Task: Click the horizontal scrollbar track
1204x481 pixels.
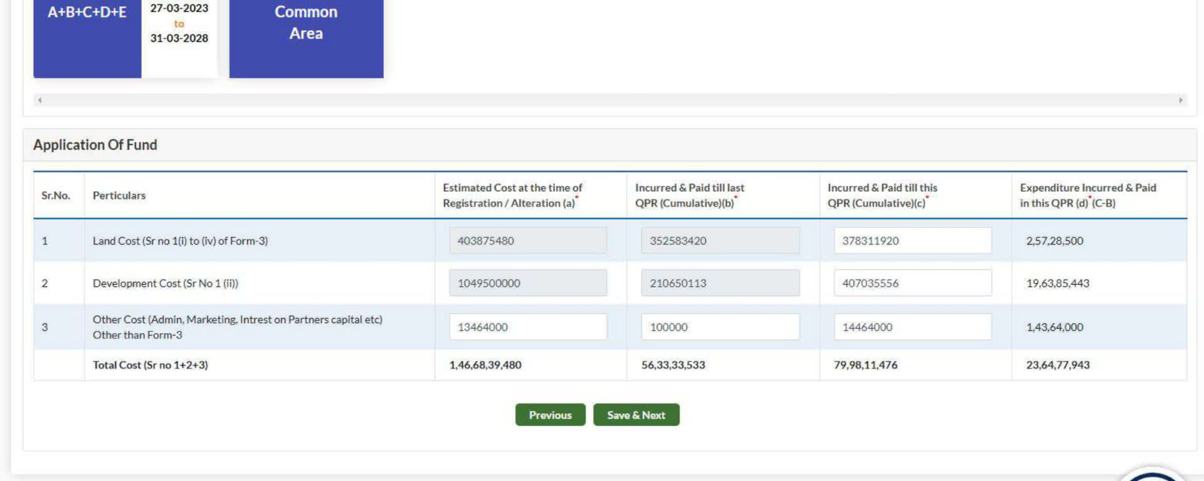Action: (610, 100)
